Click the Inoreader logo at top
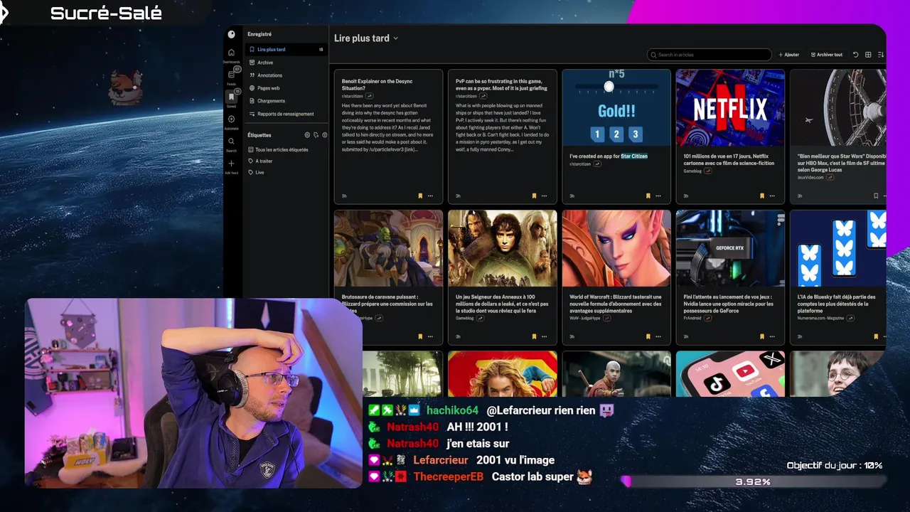Image resolution: width=910 pixels, height=512 pixels. tap(231, 34)
